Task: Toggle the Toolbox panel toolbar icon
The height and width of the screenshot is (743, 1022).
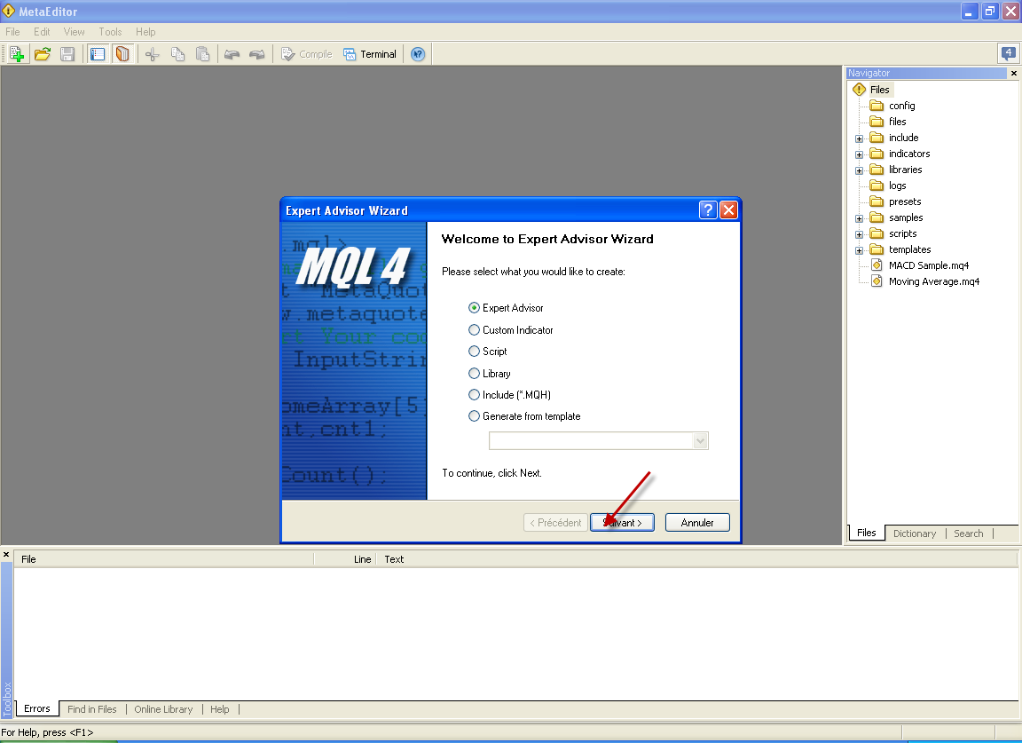Action: (122, 54)
